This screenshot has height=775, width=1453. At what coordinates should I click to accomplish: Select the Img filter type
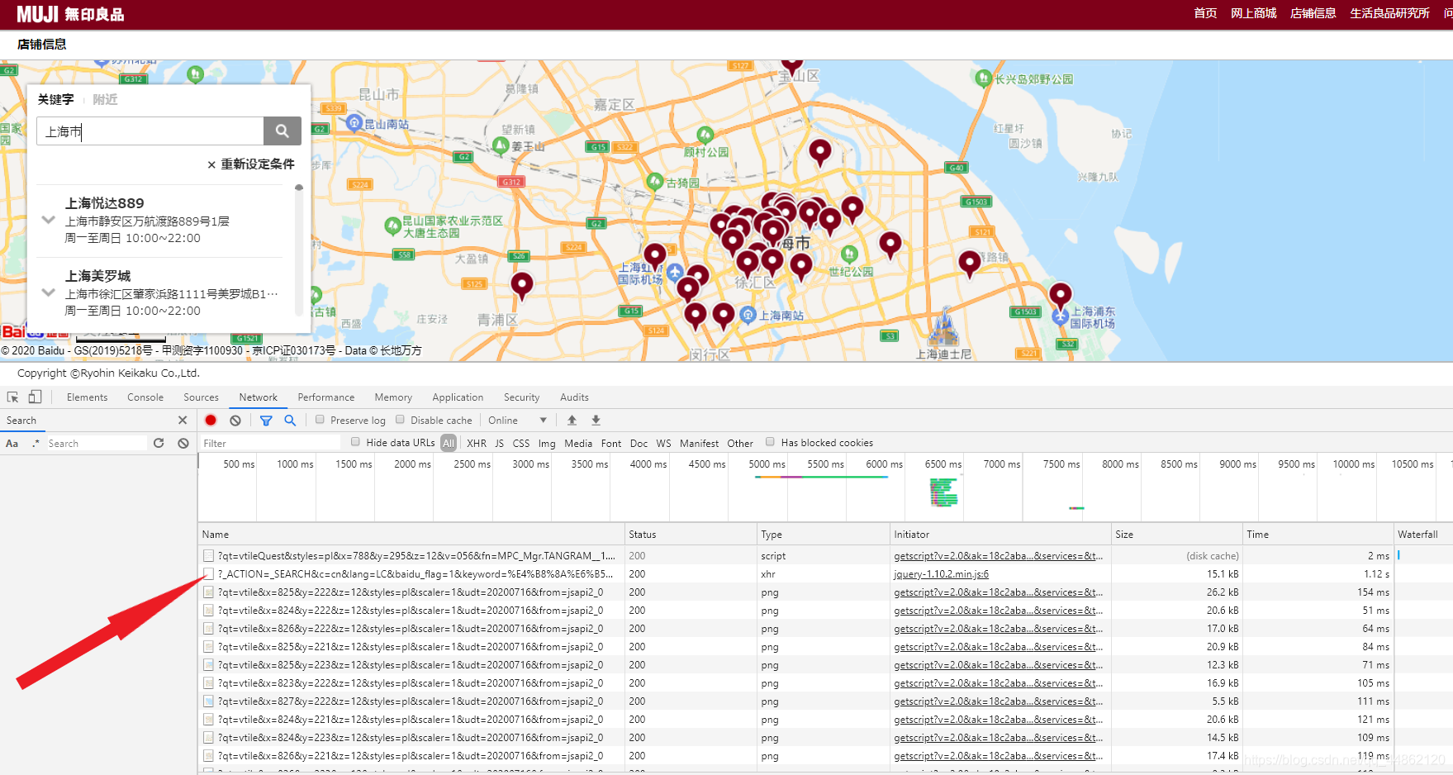click(x=547, y=443)
